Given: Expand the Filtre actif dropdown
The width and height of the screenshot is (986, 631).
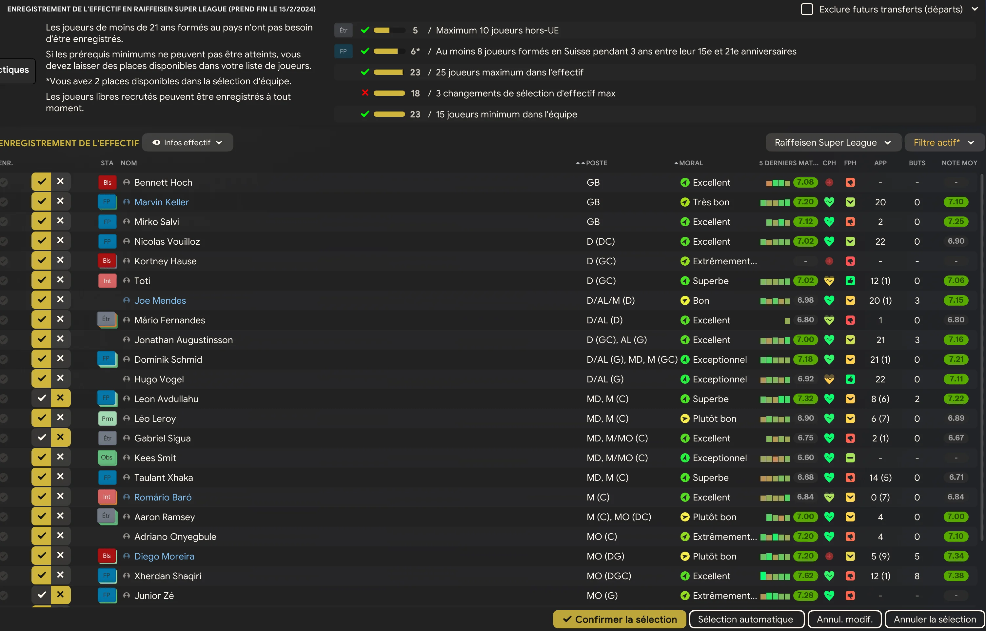Looking at the screenshot, I should (x=944, y=143).
